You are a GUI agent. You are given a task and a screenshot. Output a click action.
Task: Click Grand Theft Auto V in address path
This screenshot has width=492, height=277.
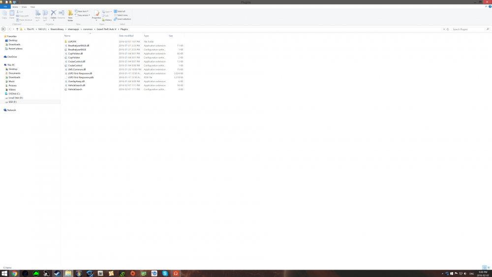(x=106, y=29)
